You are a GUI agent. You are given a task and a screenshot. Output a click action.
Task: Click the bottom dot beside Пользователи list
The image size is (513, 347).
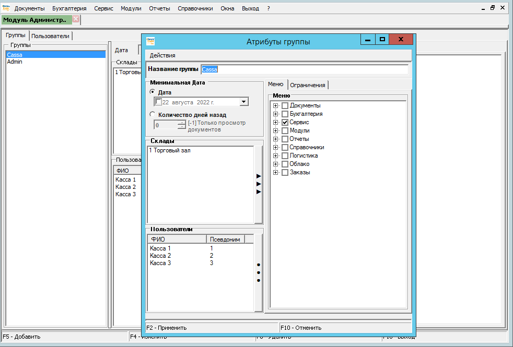pos(259,280)
